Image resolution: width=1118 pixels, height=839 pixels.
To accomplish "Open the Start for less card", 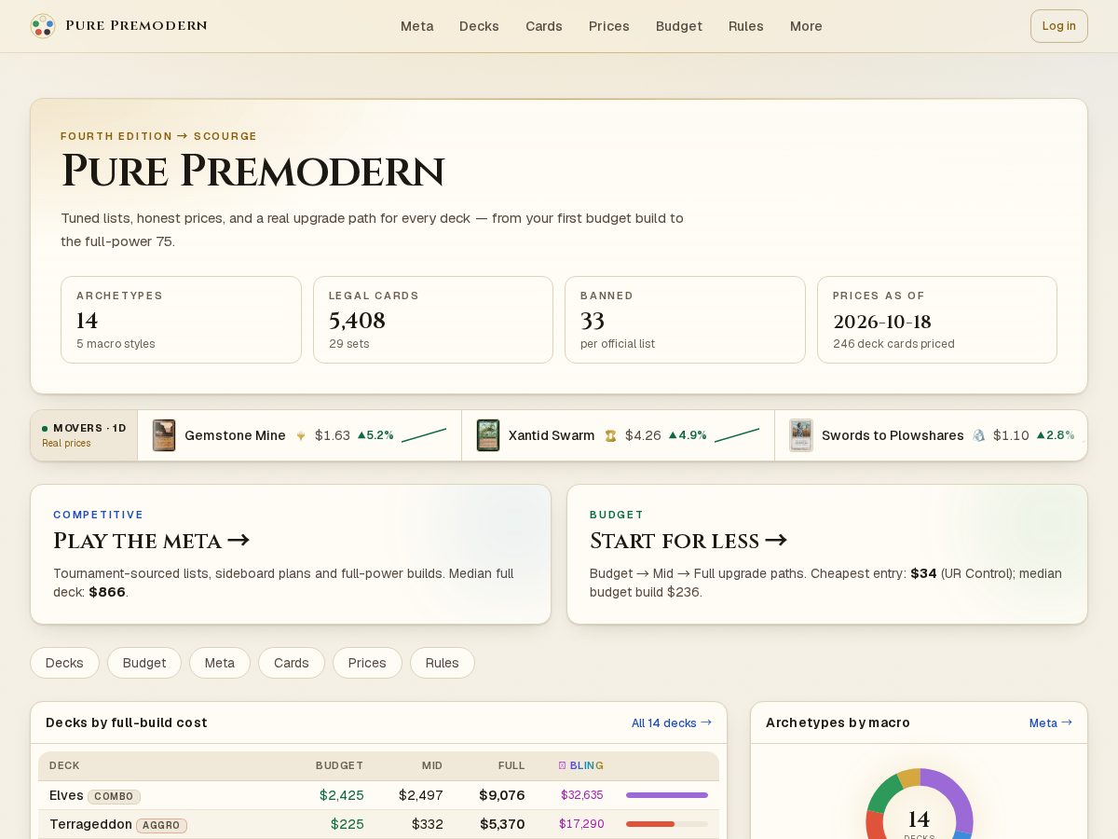I will [827, 554].
